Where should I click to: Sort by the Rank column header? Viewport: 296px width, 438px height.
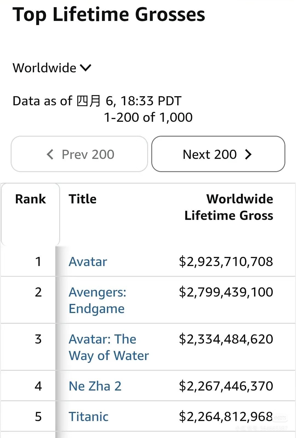30,199
